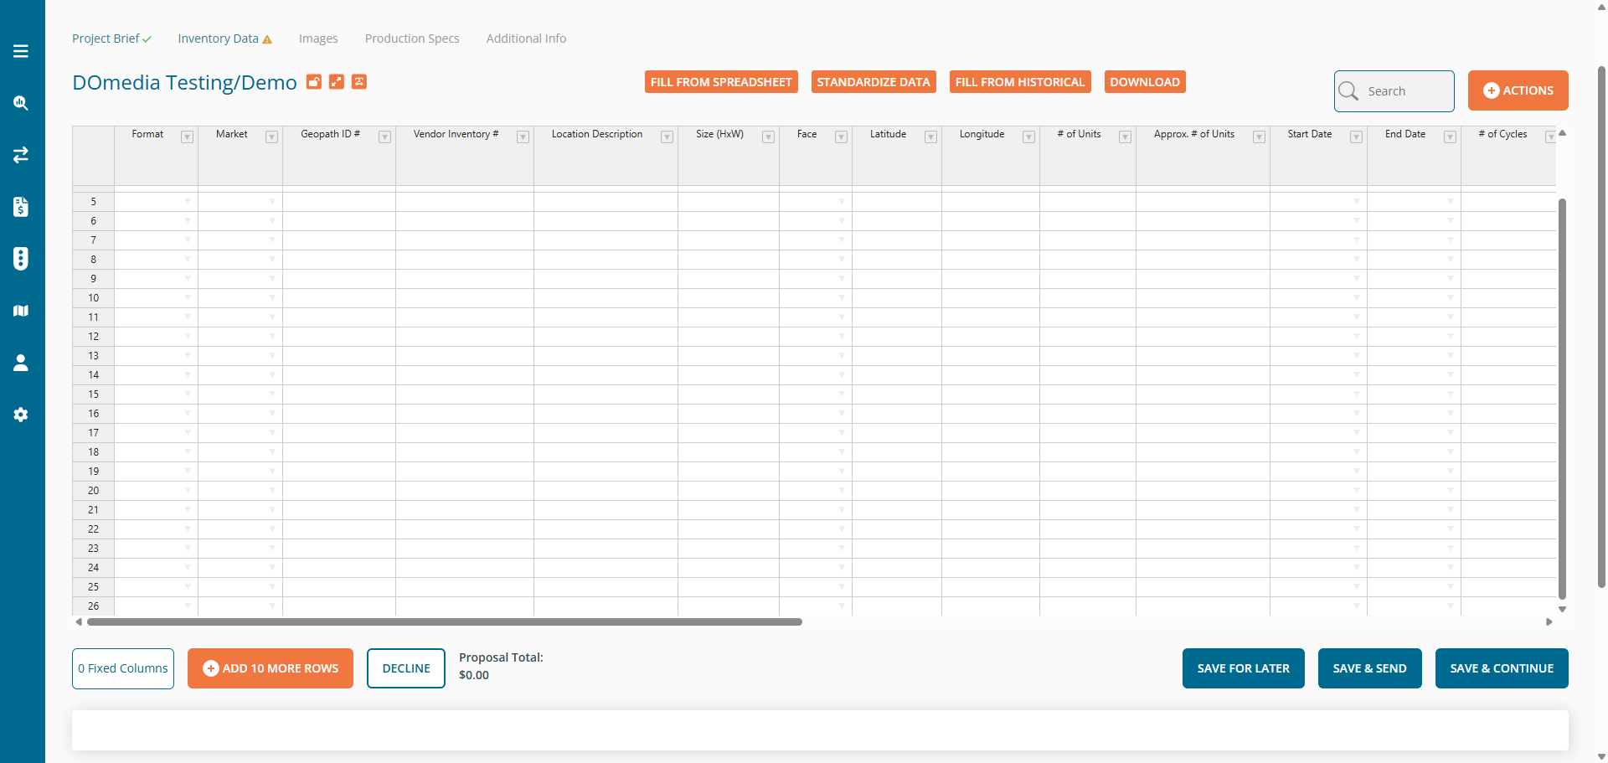This screenshot has width=1608, height=763.
Task: Open the user profile sidebar icon
Action: (21, 363)
